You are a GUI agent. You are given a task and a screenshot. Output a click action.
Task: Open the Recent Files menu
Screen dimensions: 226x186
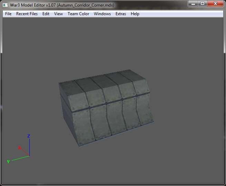(x=27, y=14)
